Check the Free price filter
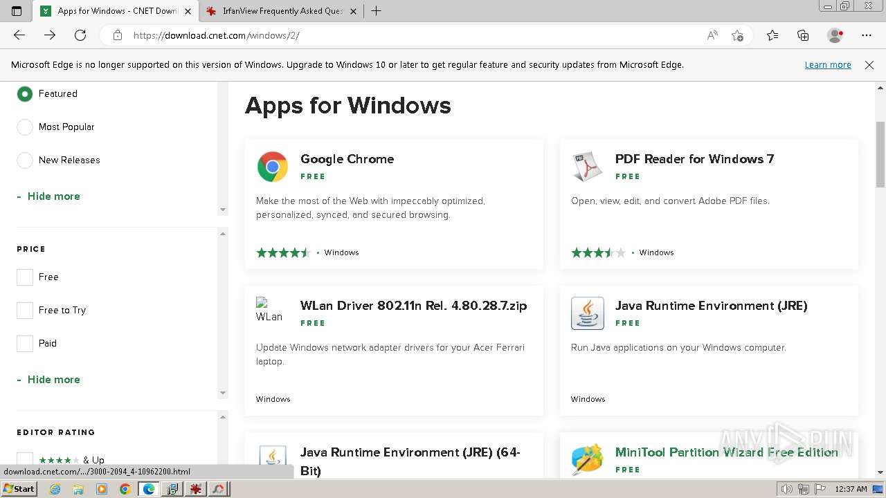 (x=25, y=277)
